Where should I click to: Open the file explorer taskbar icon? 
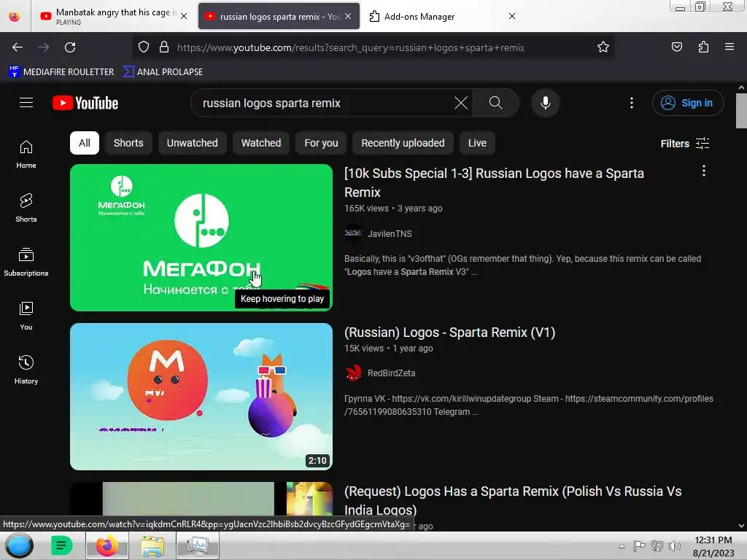click(x=152, y=545)
